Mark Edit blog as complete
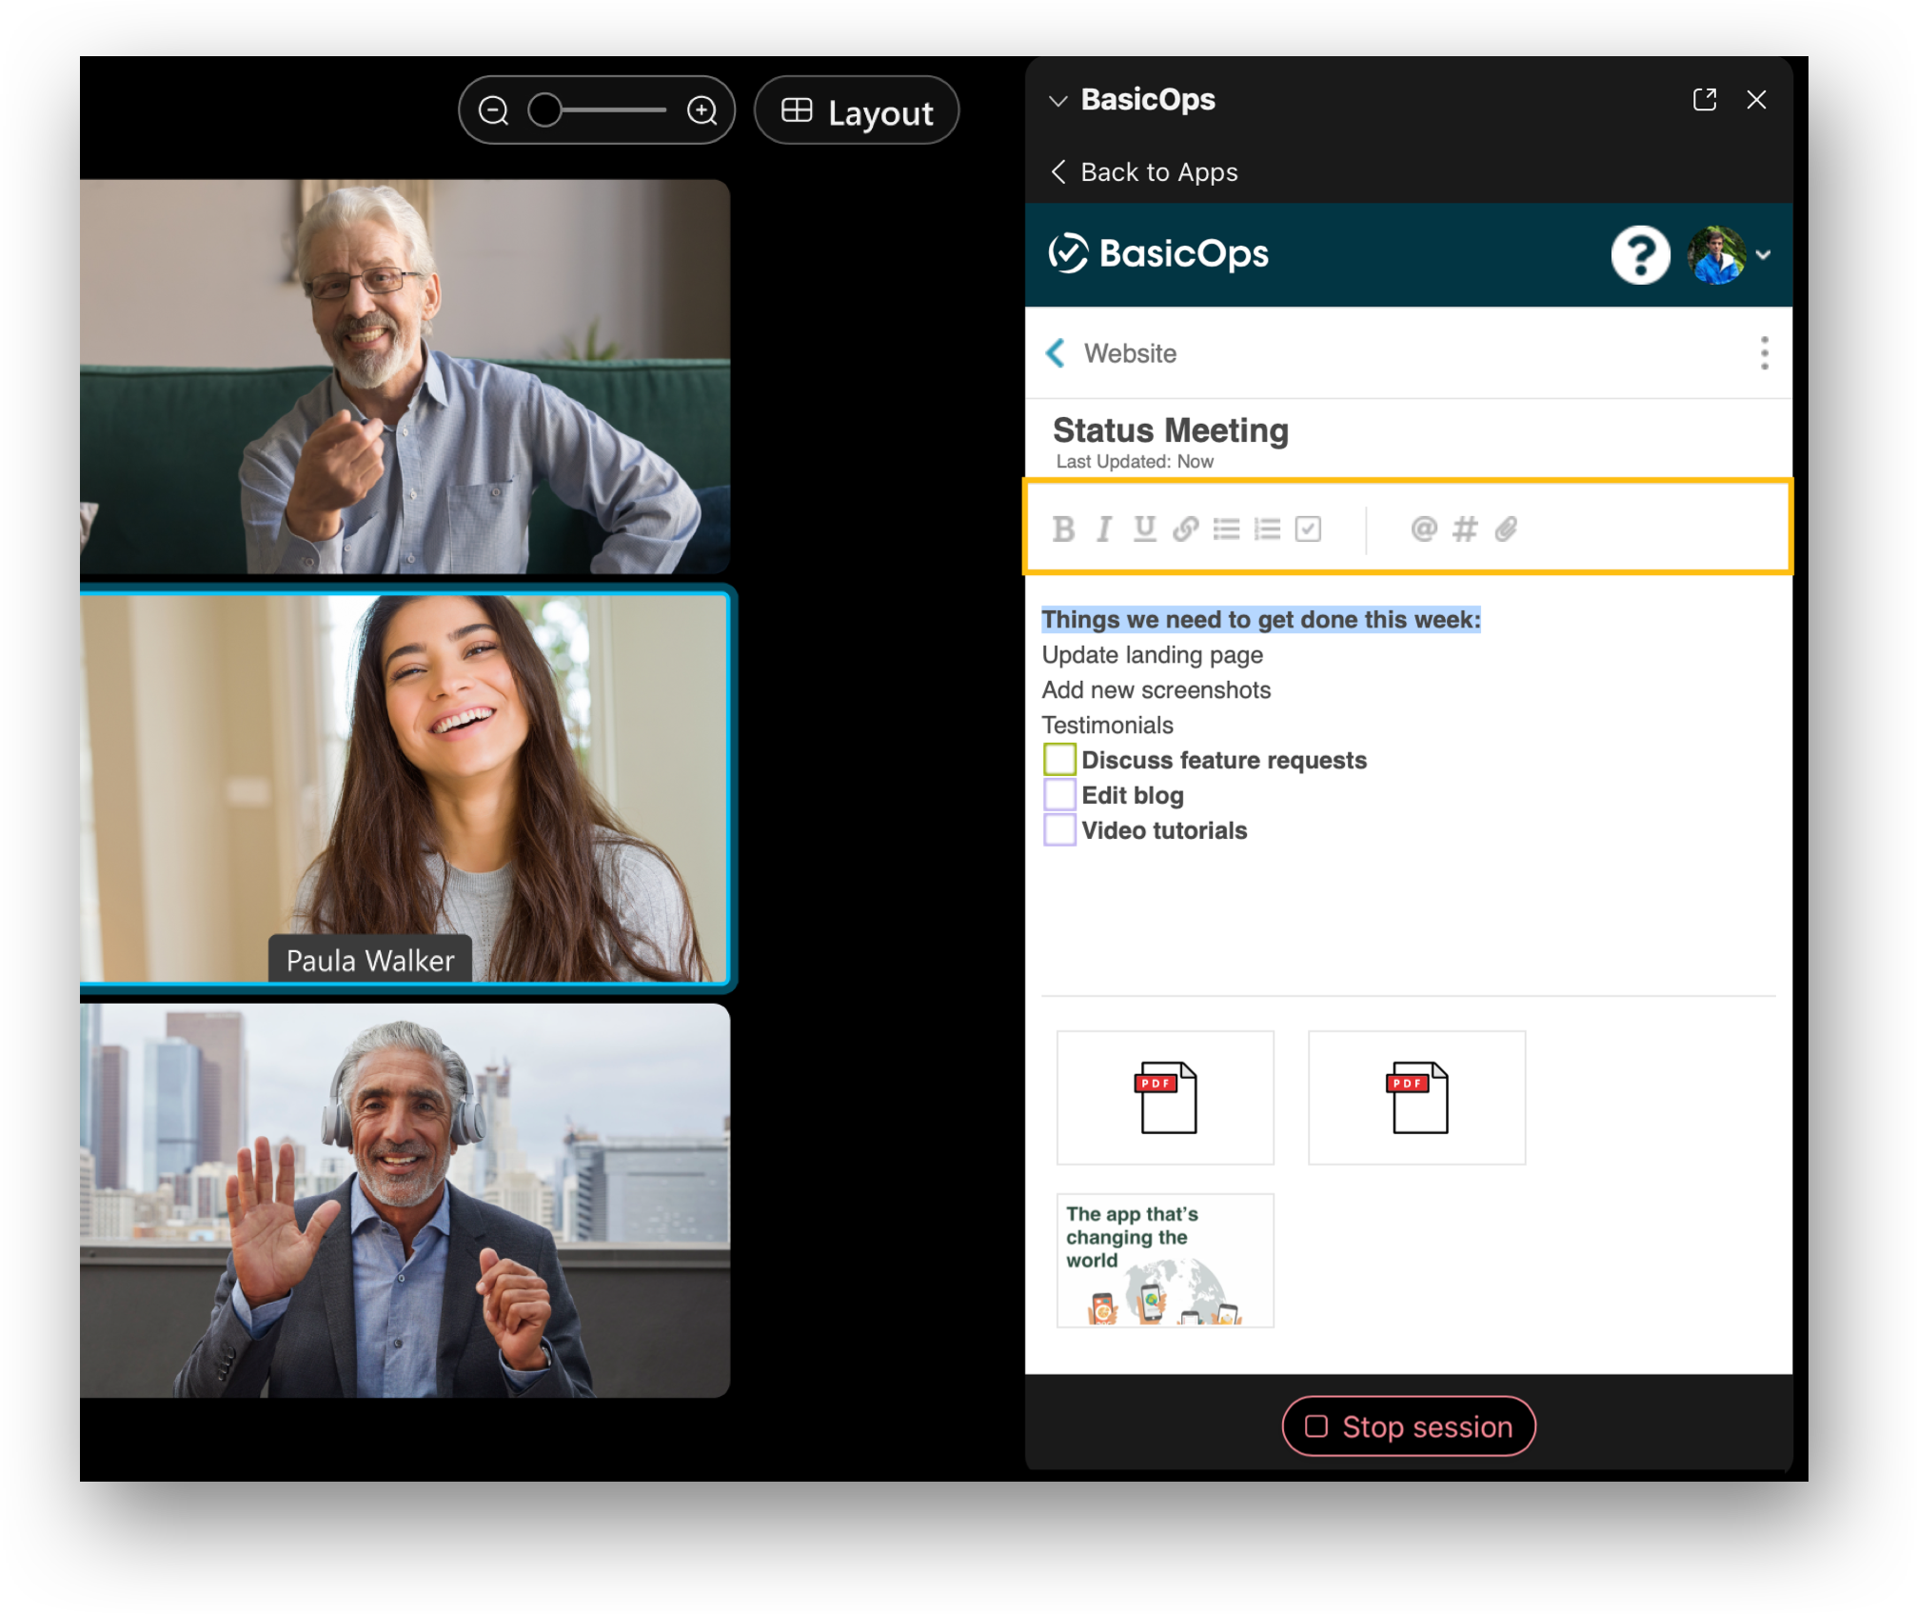This screenshot has width=1917, height=1614. pos(1059,794)
